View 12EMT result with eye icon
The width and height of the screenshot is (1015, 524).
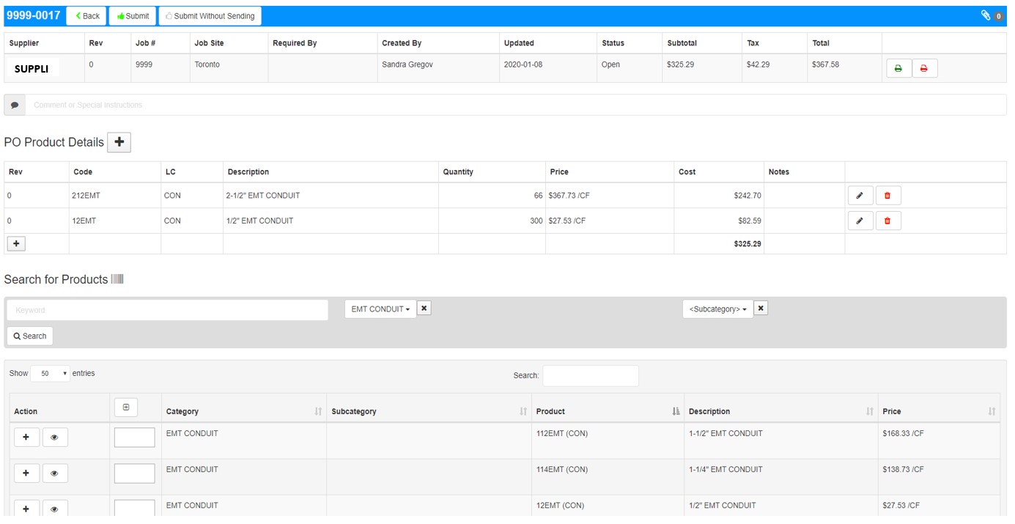point(55,509)
